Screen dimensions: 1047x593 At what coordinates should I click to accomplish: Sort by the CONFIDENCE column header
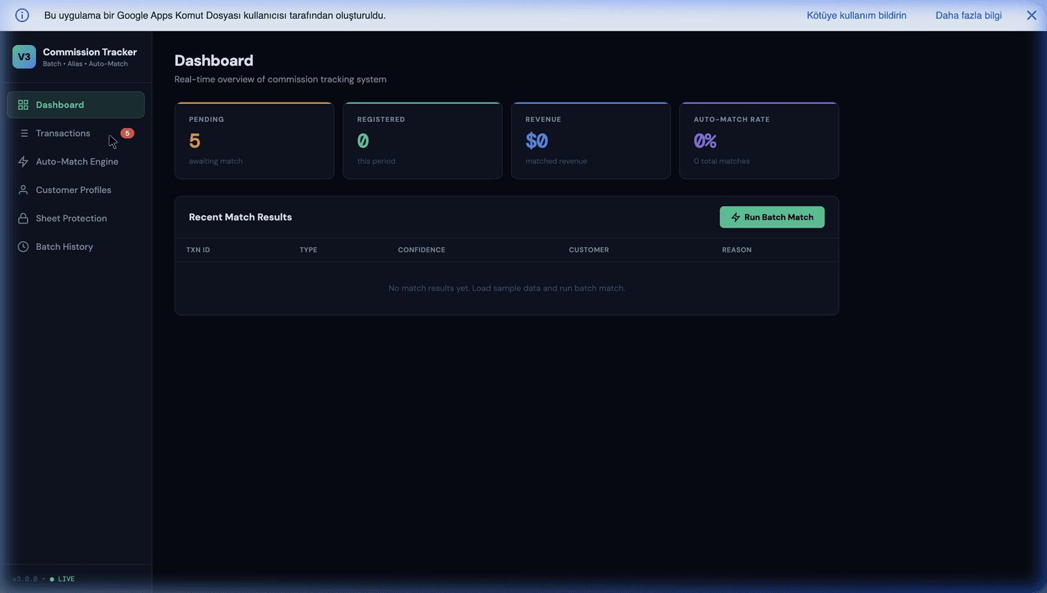[421, 249]
